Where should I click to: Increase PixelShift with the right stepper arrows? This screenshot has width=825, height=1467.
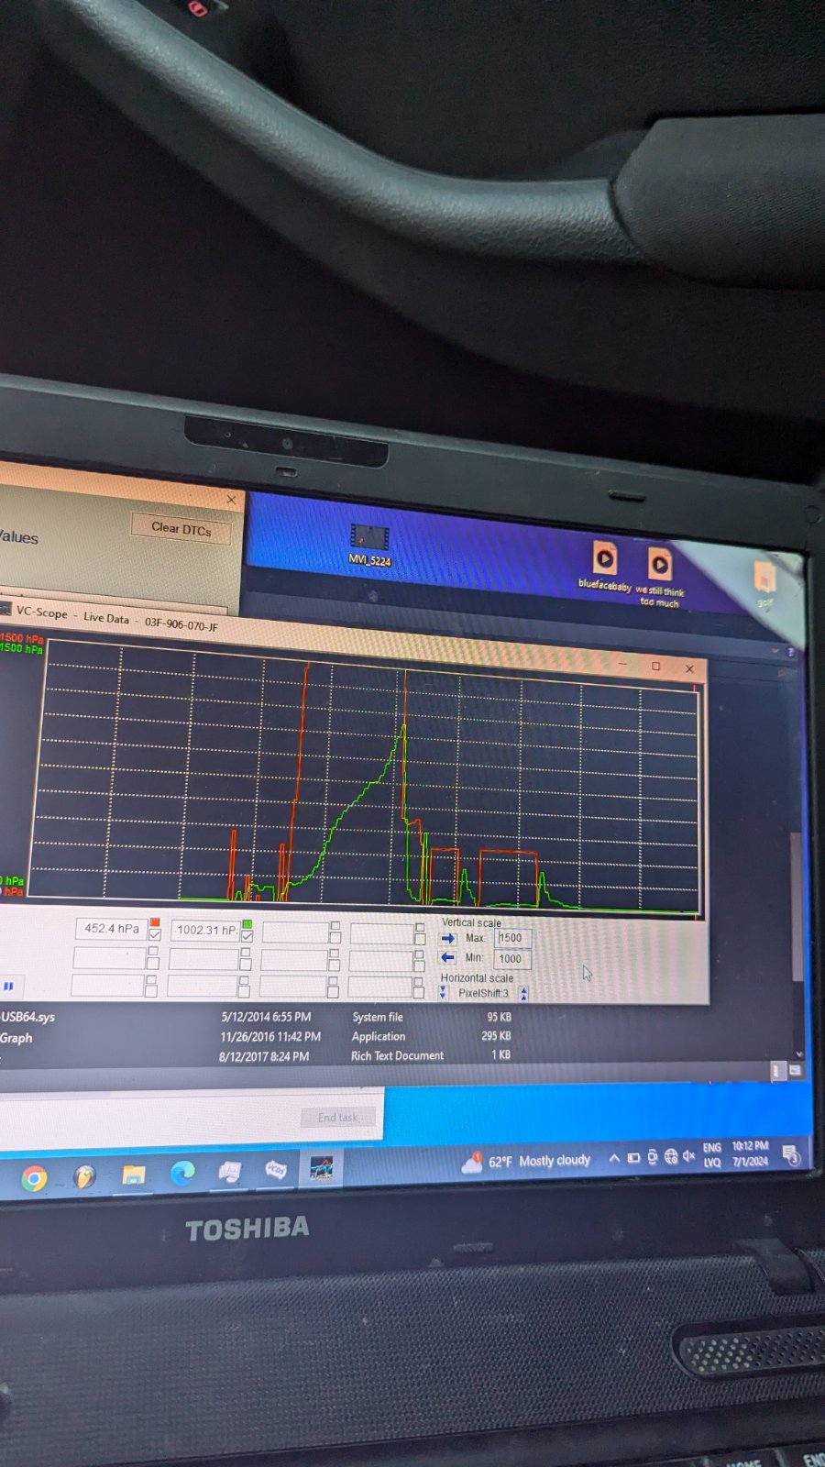(523, 993)
